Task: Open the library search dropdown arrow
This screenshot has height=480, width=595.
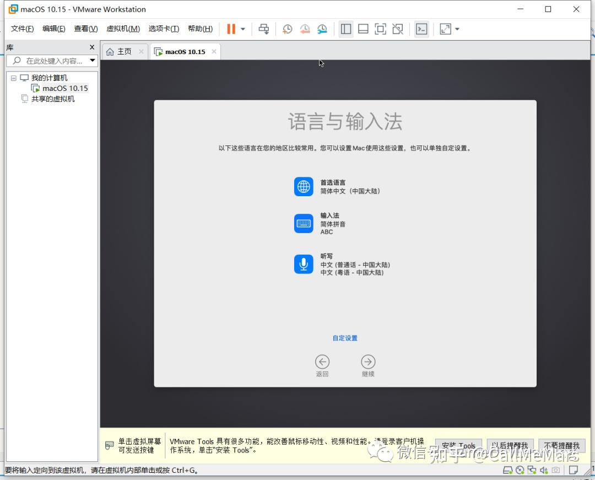Action: click(93, 61)
